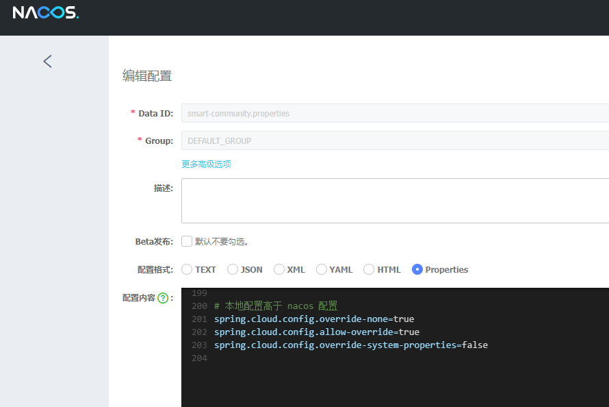609x407 pixels.
Task: Click the override-none=true line in editor
Action: [x=313, y=319]
